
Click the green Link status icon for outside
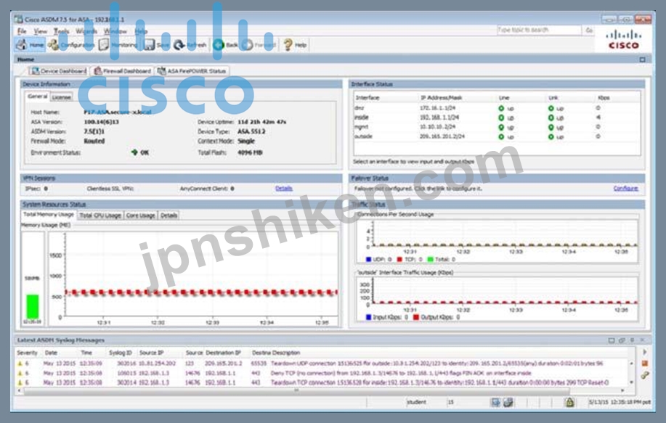click(x=551, y=136)
